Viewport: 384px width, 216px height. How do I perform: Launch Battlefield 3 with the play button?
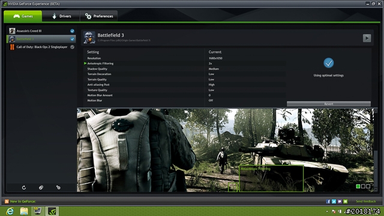point(367,38)
